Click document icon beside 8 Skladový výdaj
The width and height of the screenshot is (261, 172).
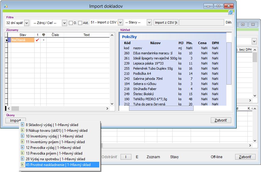[22, 125]
